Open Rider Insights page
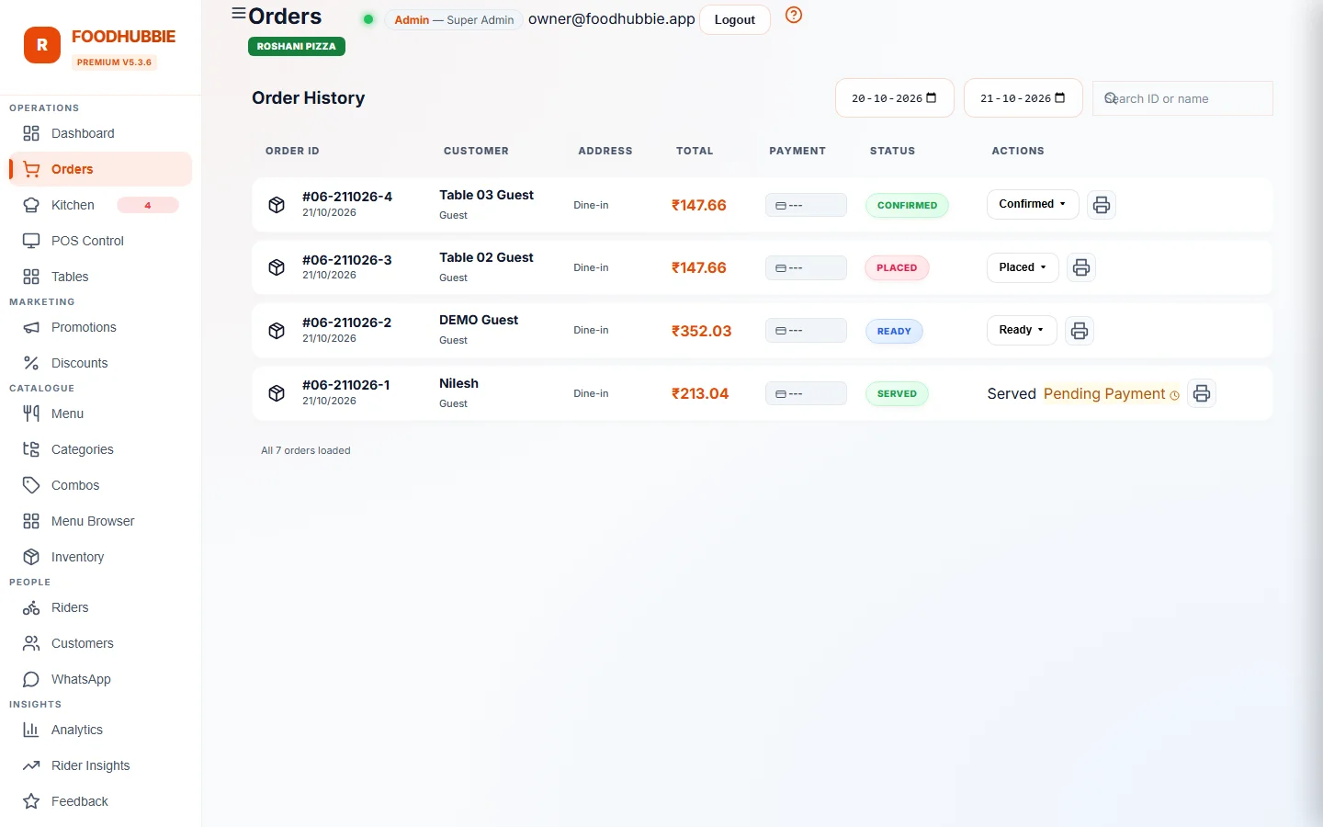 (100, 765)
